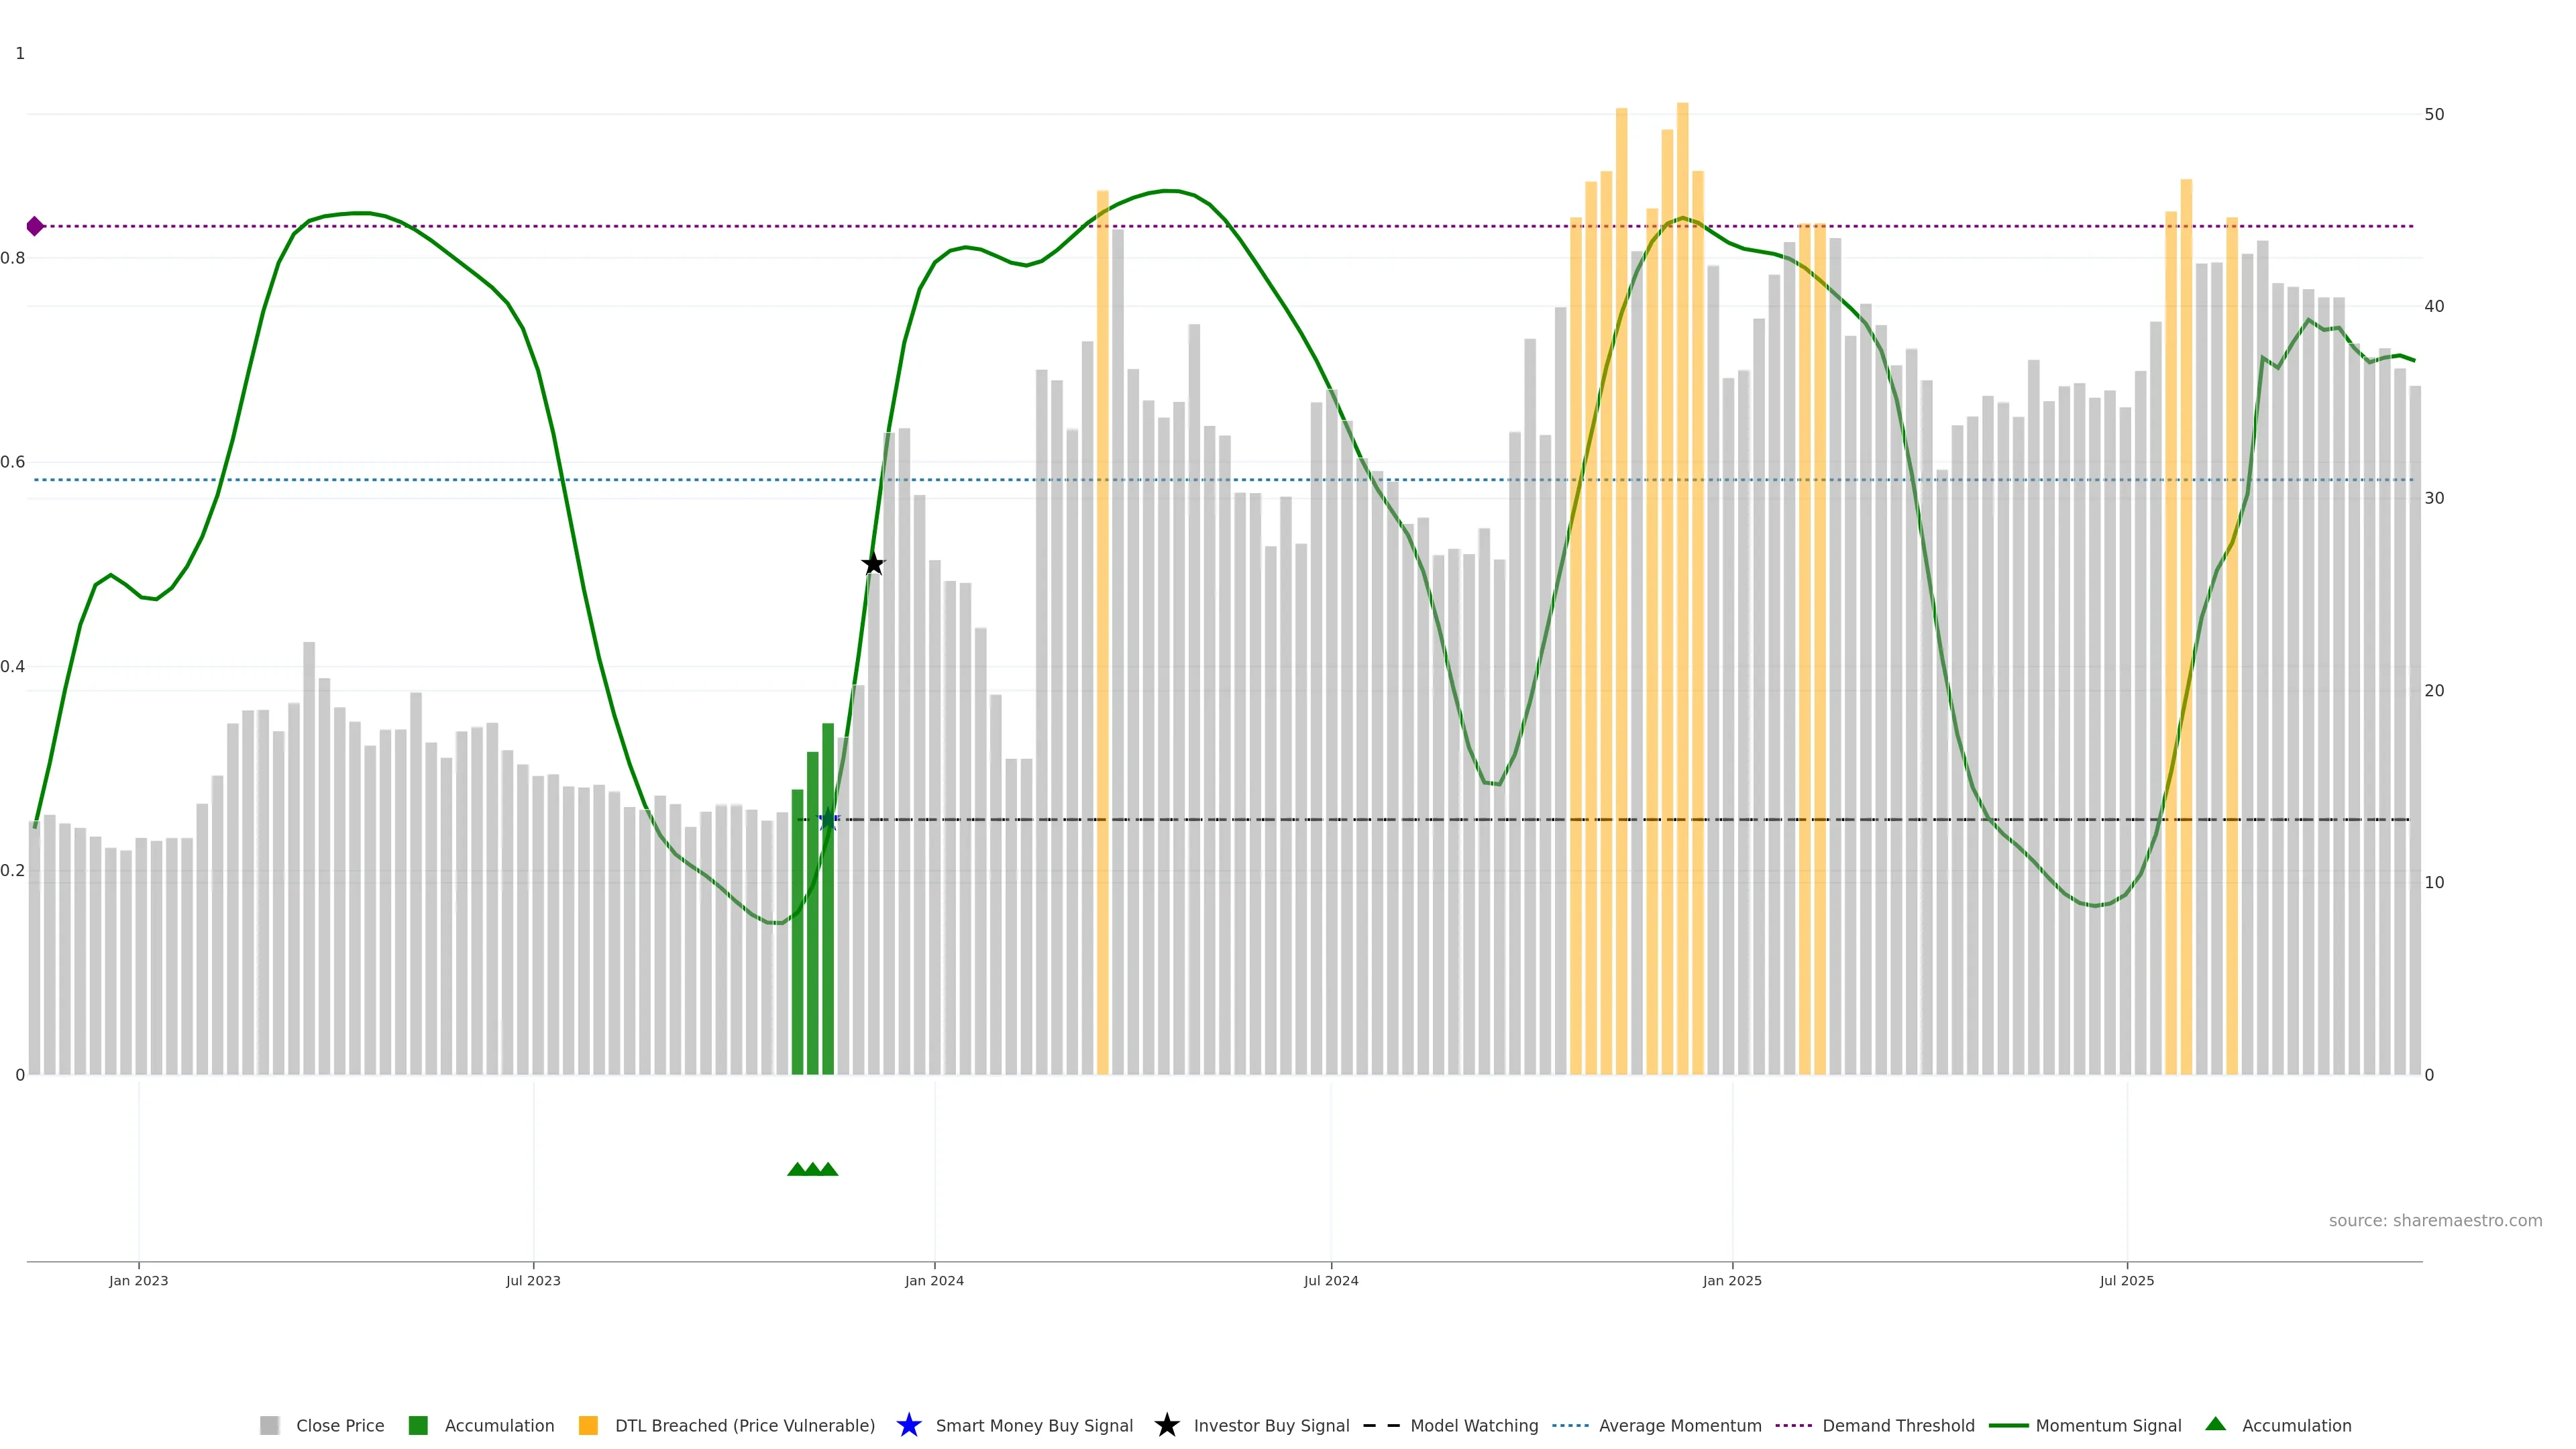Click the Jan 2023 axis label
This screenshot has height=1449, width=2576.
[x=139, y=1280]
